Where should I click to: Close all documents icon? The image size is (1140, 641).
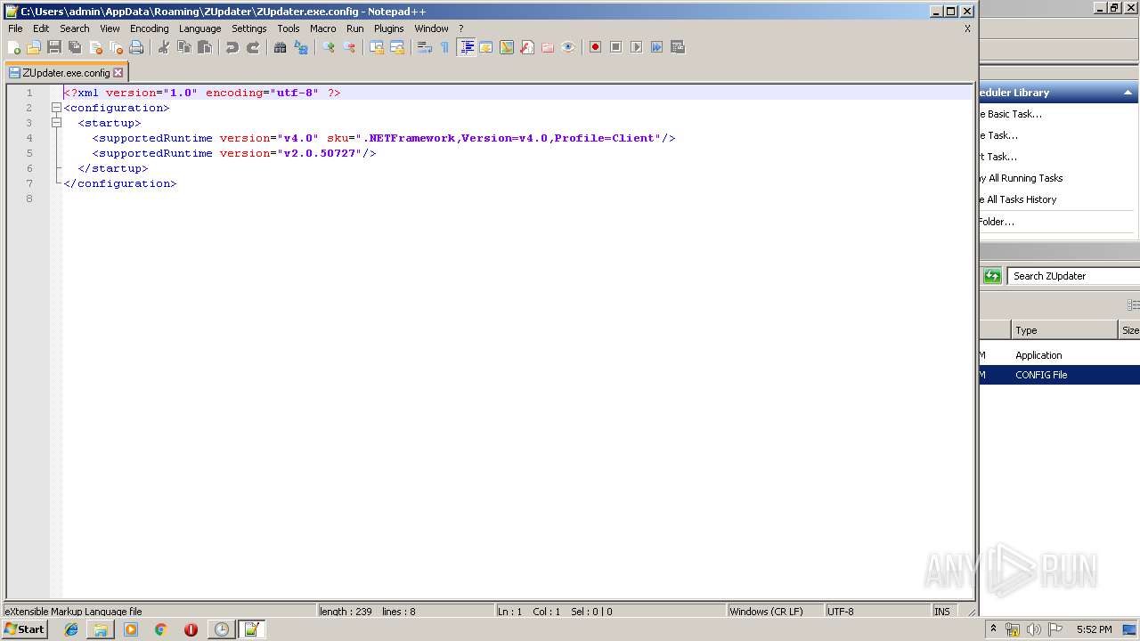tap(116, 47)
